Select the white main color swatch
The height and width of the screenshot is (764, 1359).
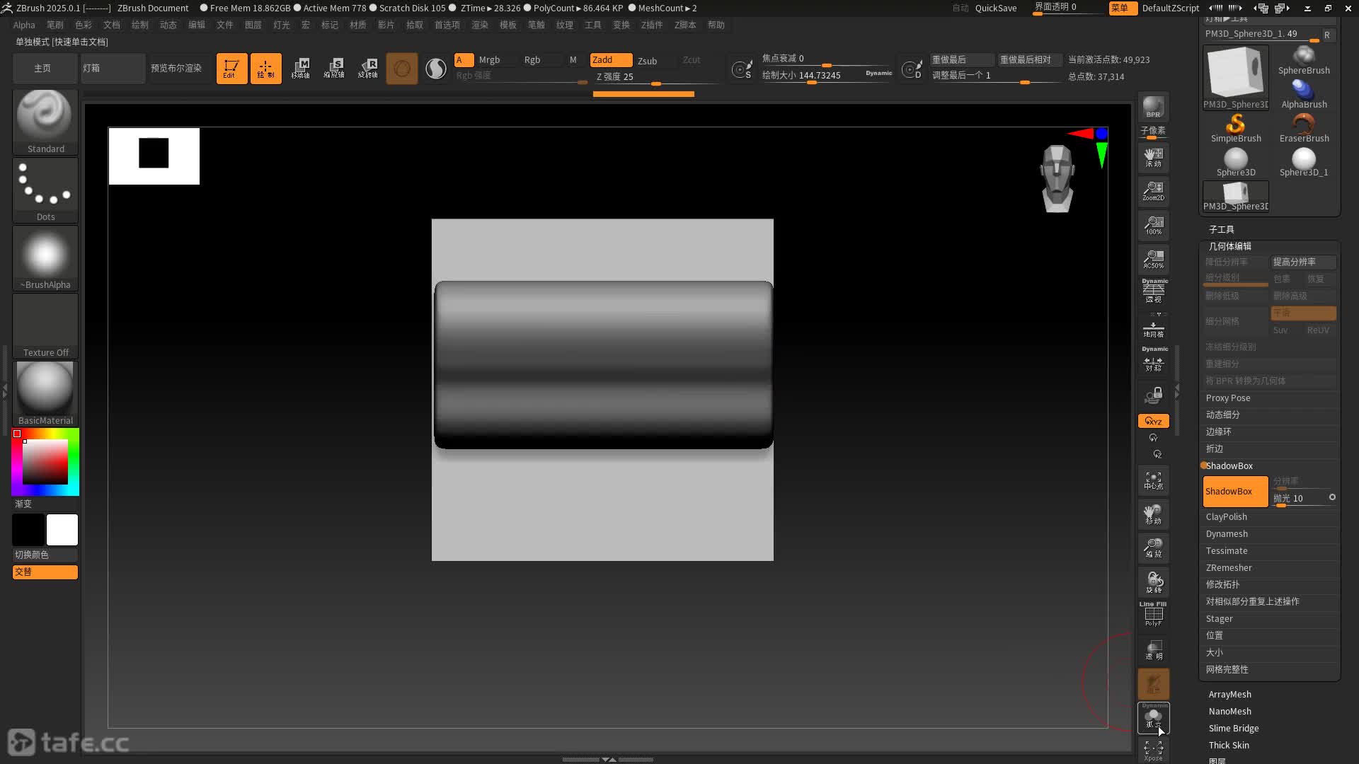click(x=62, y=530)
